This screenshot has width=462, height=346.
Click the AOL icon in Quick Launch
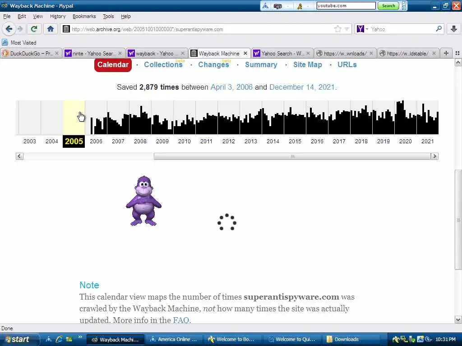click(x=49, y=339)
